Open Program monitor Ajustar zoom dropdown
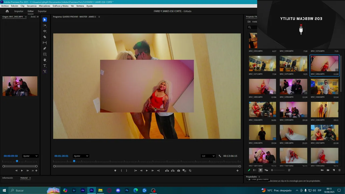 (81, 156)
